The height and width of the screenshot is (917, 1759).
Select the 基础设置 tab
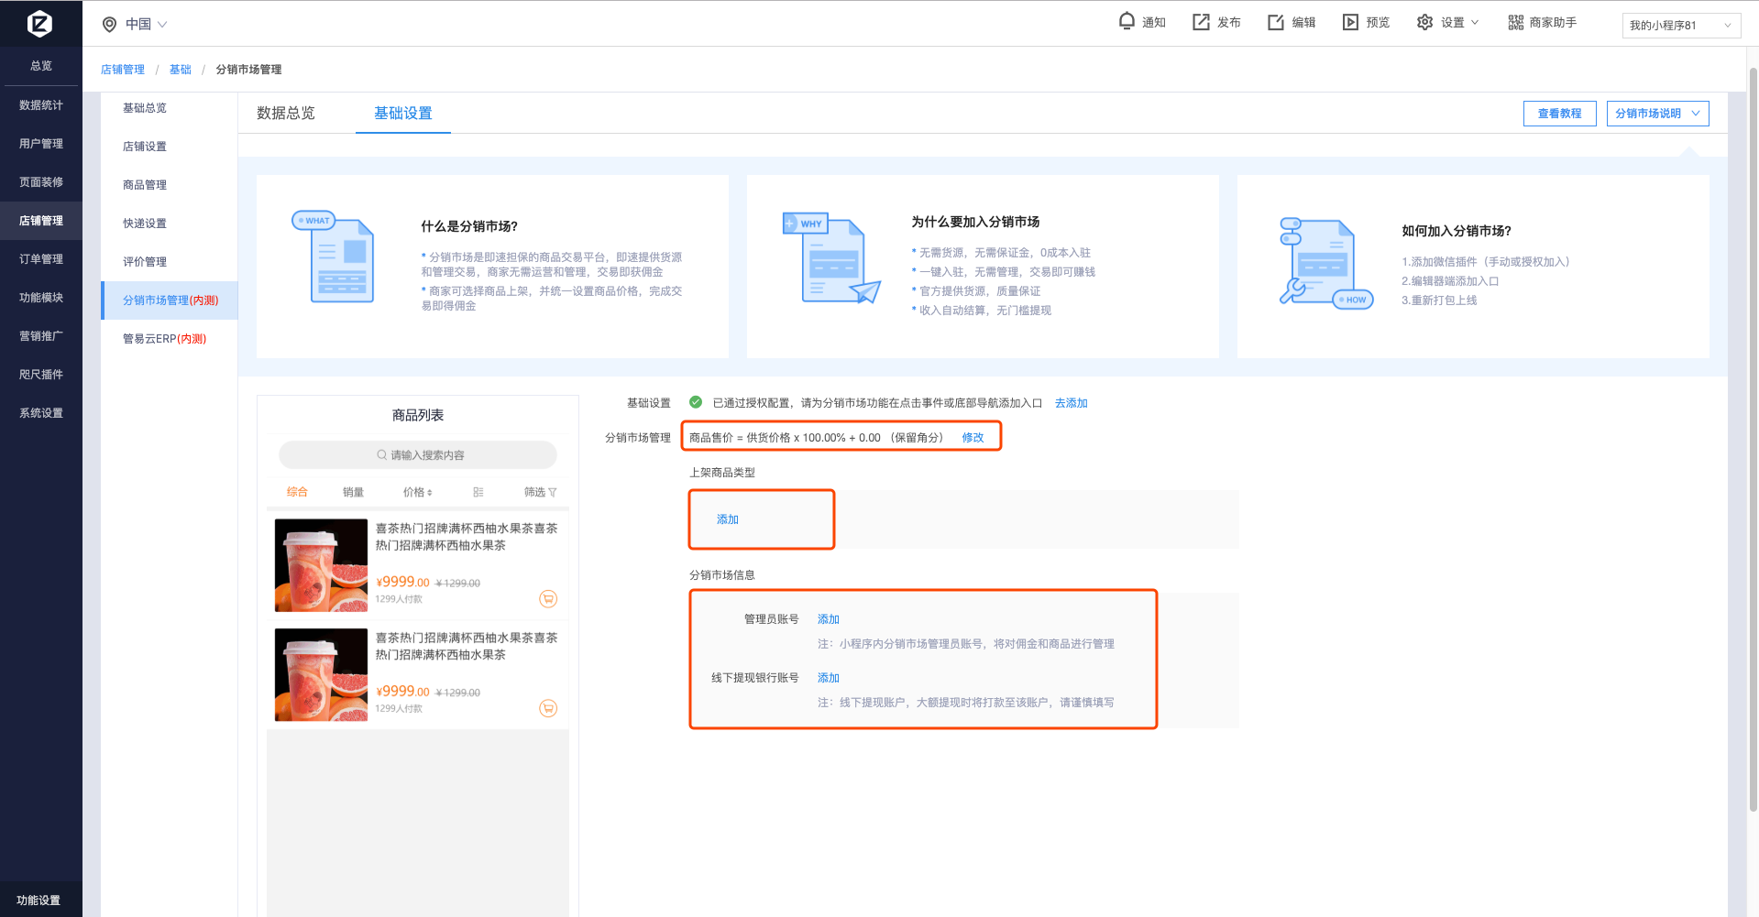[x=403, y=114]
